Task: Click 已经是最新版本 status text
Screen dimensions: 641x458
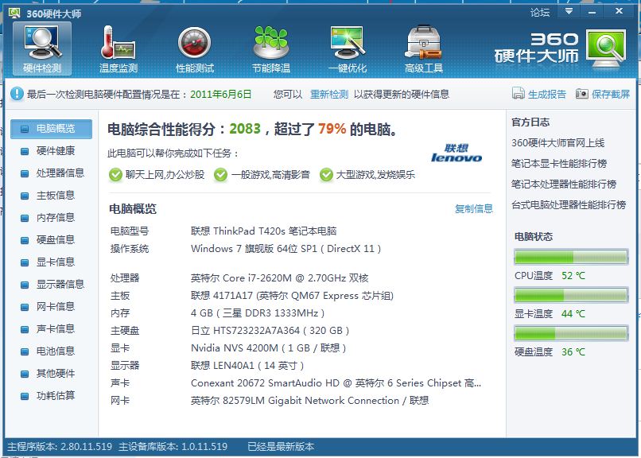Action: (281, 447)
